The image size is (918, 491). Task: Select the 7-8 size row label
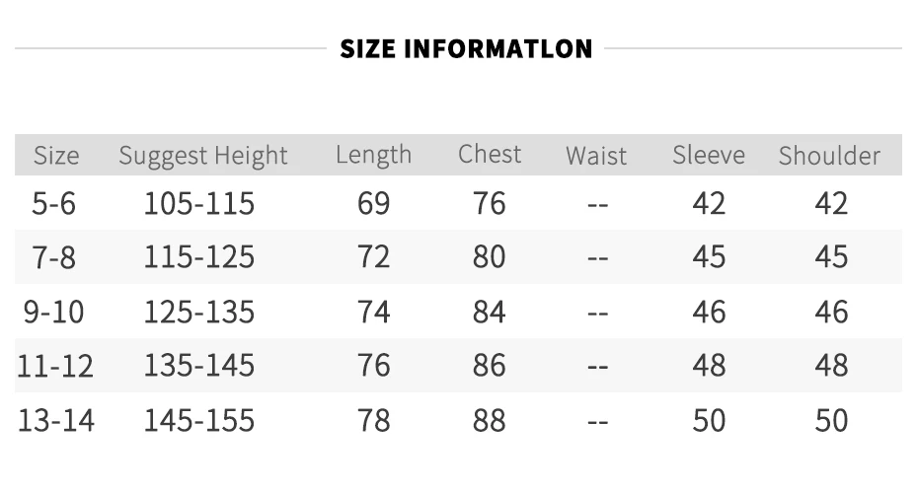[x=54, y=257]
